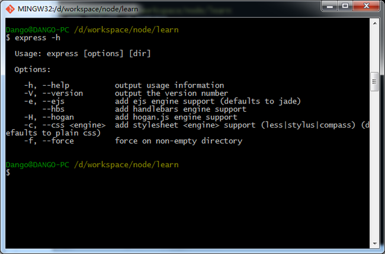Maximize the MINGW32 terminal window

point(345,6)
